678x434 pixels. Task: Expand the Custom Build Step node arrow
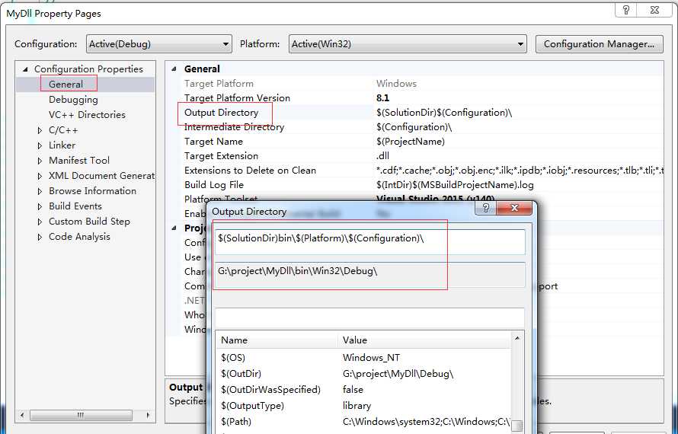[x=40, y=222]
